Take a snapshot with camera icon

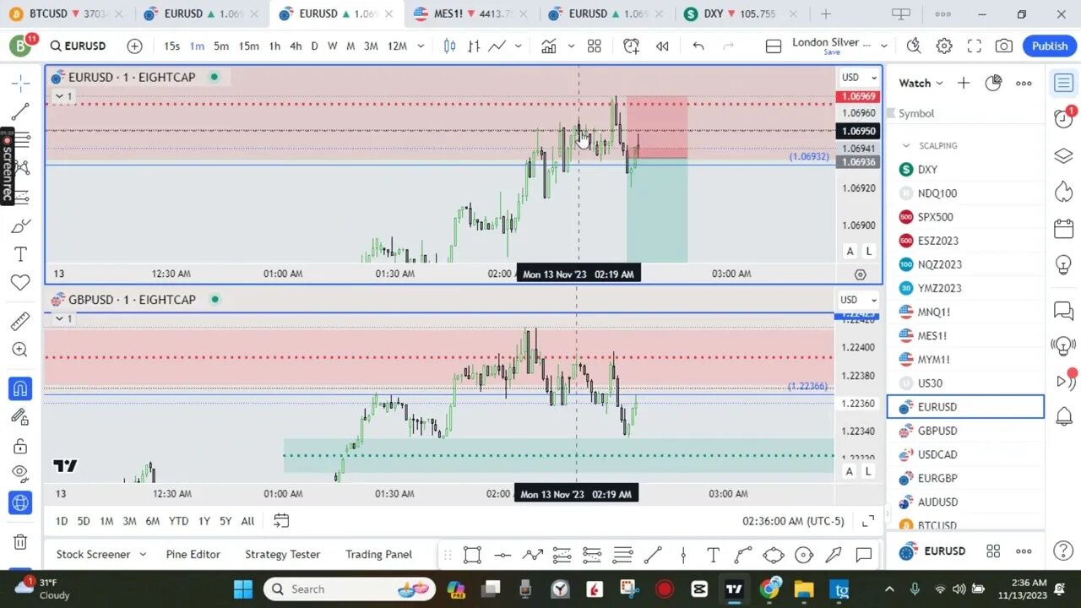pos(1004,46)
